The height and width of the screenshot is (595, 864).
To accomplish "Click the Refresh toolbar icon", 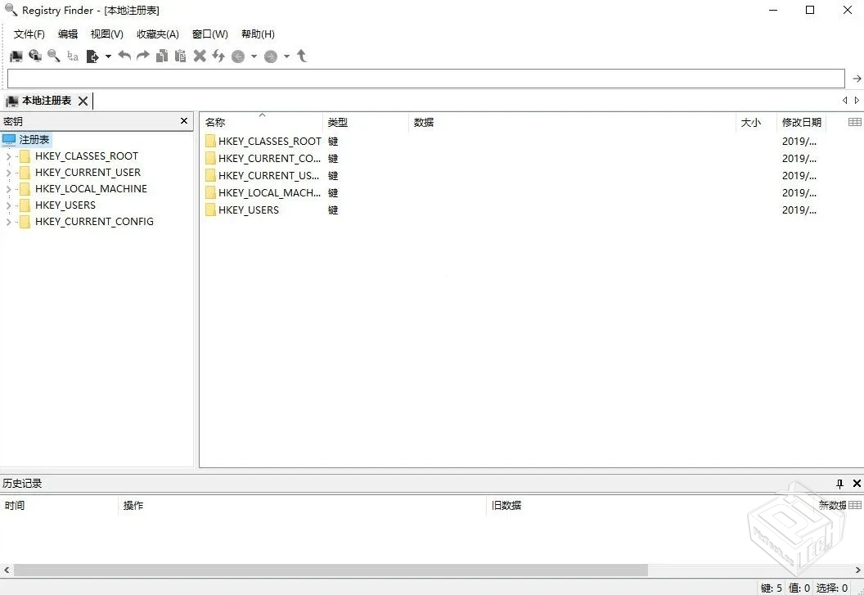I will coord(218,56).
